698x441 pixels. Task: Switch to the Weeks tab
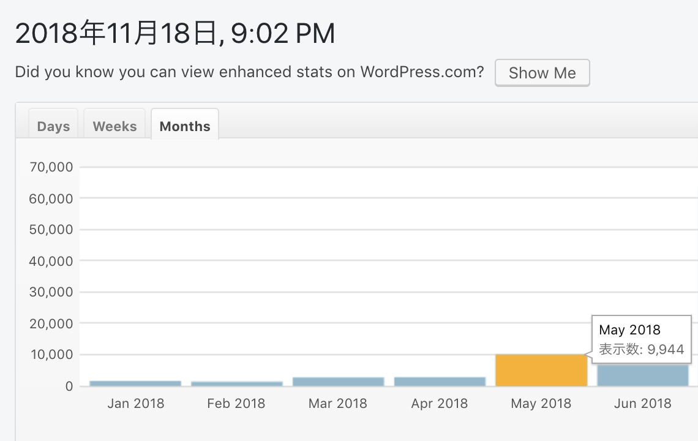pos(114,126)
